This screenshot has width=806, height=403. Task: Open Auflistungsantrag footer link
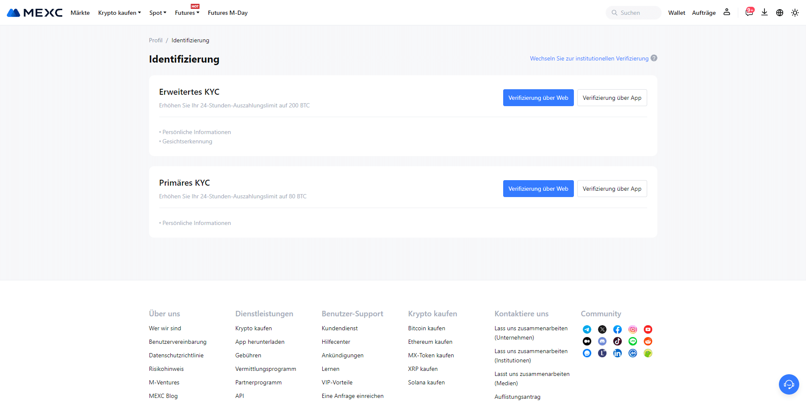coord(518,397)
